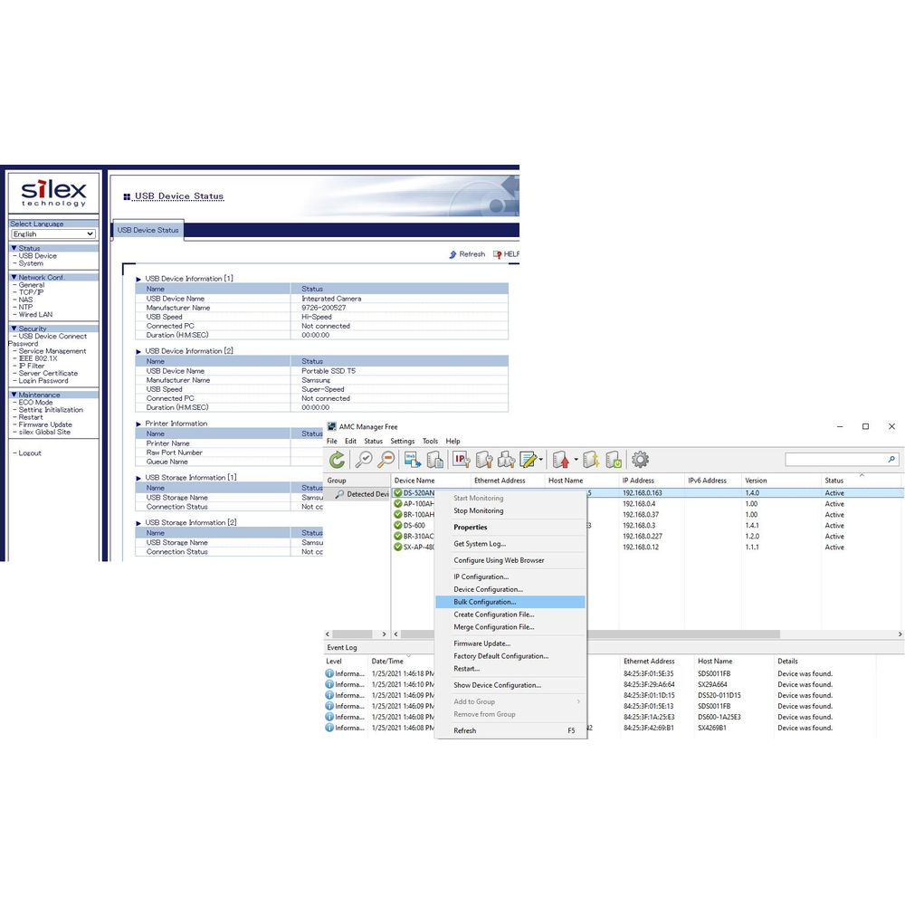This screenshot has height=905, width=905.
Task: Click the Stop Monitoring magnifier-minus toolbar icon
Action: coord(386,460)
